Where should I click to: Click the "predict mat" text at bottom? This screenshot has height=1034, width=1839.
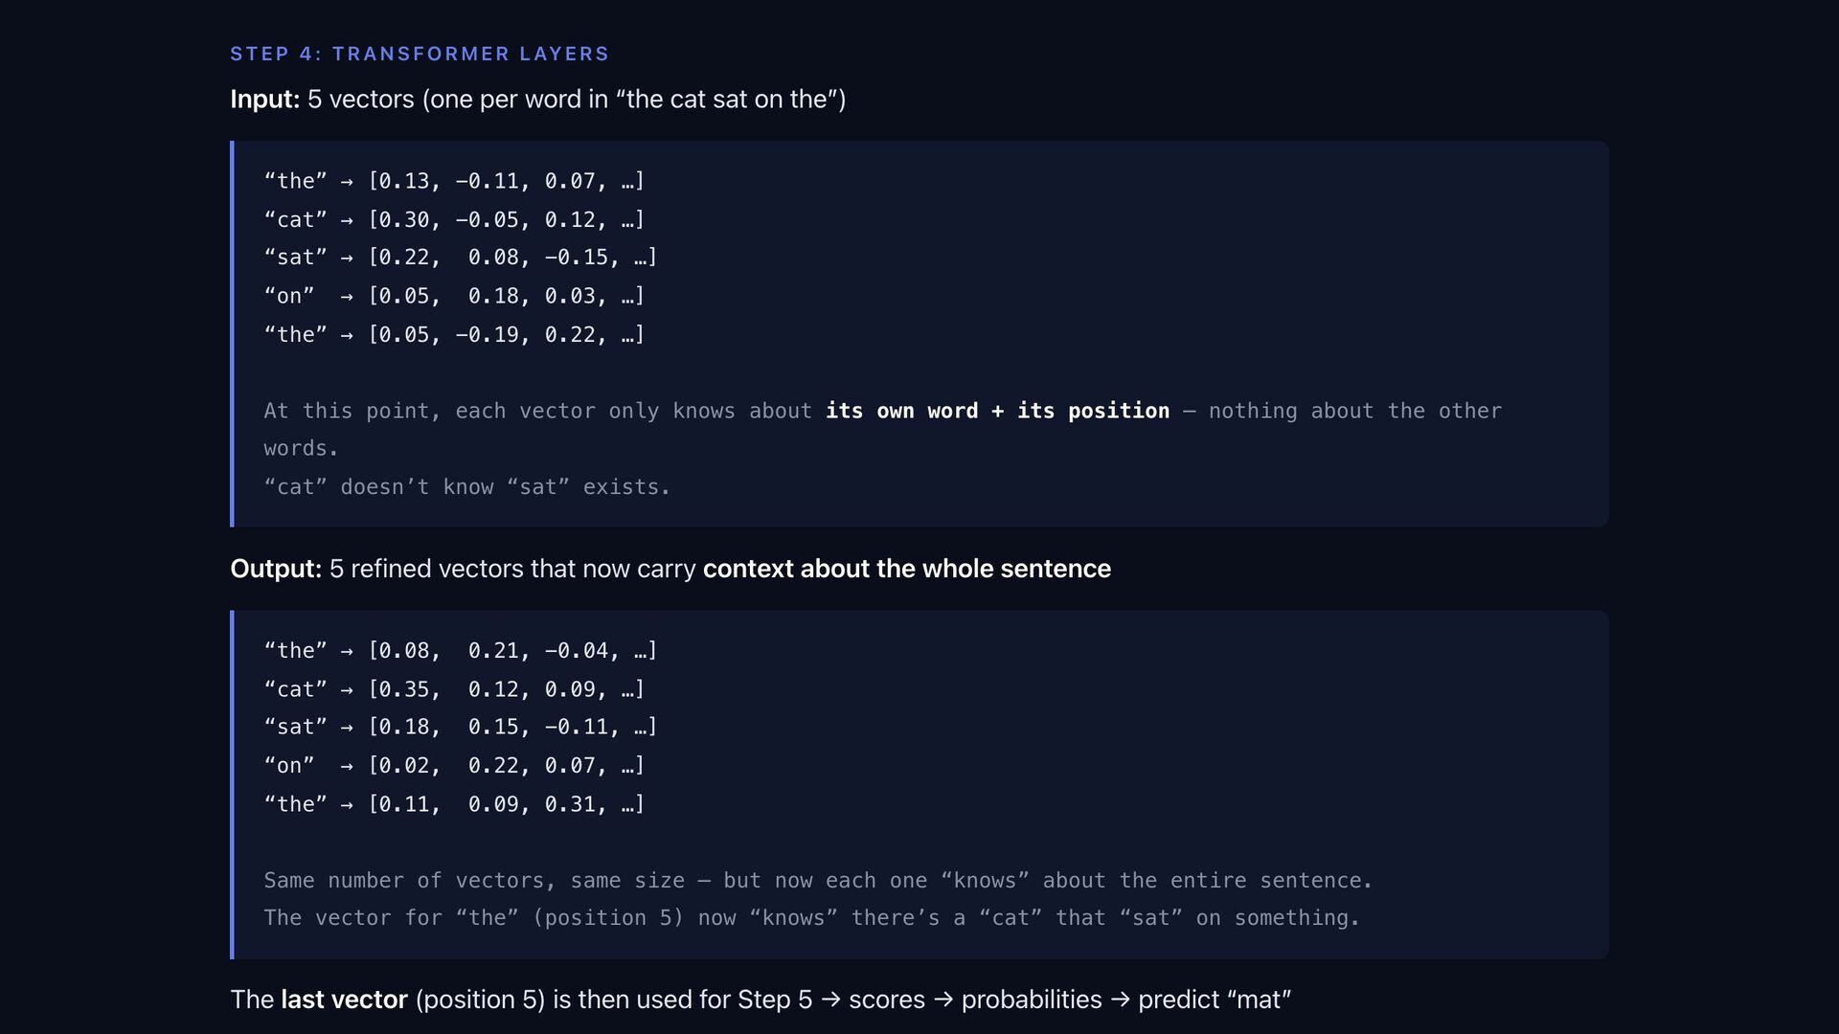(1215, 1000)
